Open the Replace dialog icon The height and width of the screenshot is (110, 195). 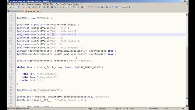click(x=55, y=7)
